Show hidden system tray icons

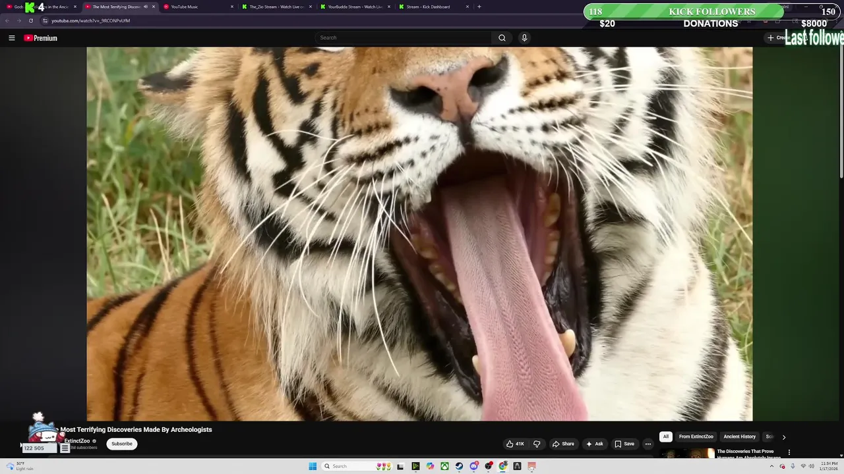(x=772, y=466)
